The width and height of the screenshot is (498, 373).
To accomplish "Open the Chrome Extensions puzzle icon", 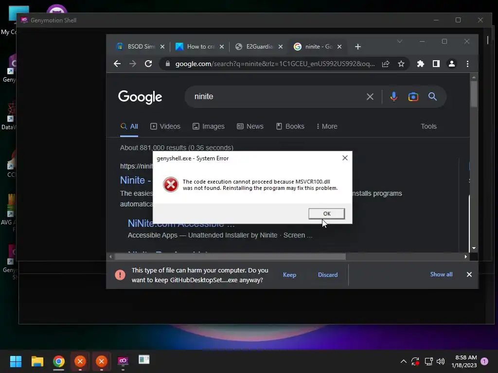I will pos(421,64).
